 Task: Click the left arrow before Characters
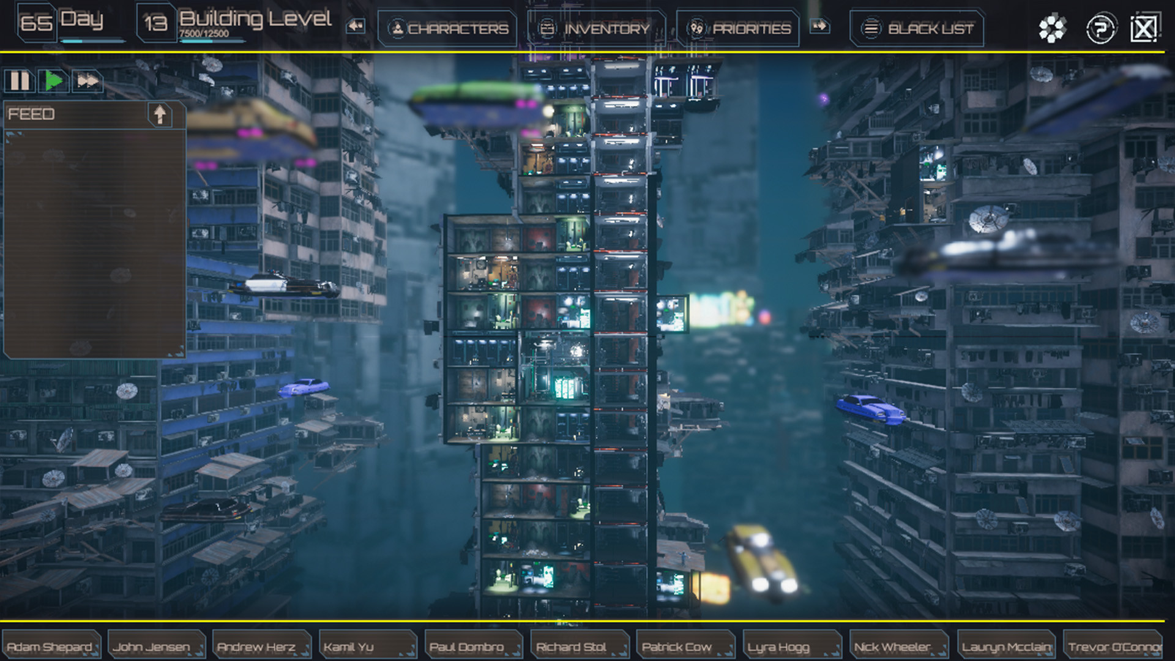point(356,26)
